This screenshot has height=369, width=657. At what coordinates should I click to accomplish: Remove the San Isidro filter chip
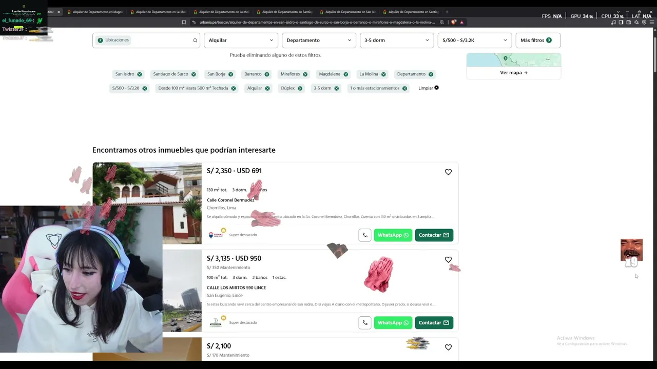[140, 74]
